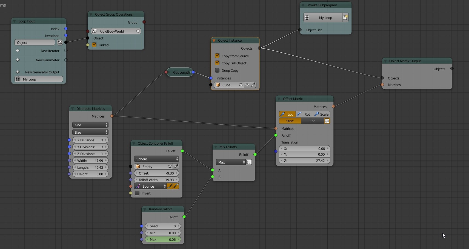This screenshot has height=249, width=469.
Task: Collapse the Object Matrix Output node
Action: [x=385, y=61]
